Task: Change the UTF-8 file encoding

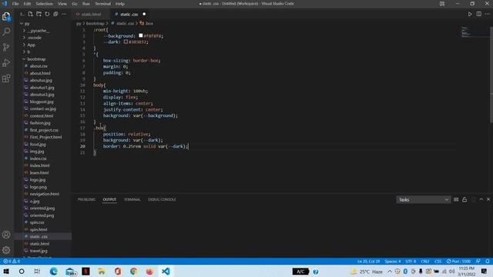Action: pyautogui.click(x=411, y=262)
